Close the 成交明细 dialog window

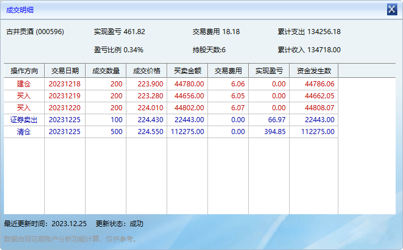[392, 9]
